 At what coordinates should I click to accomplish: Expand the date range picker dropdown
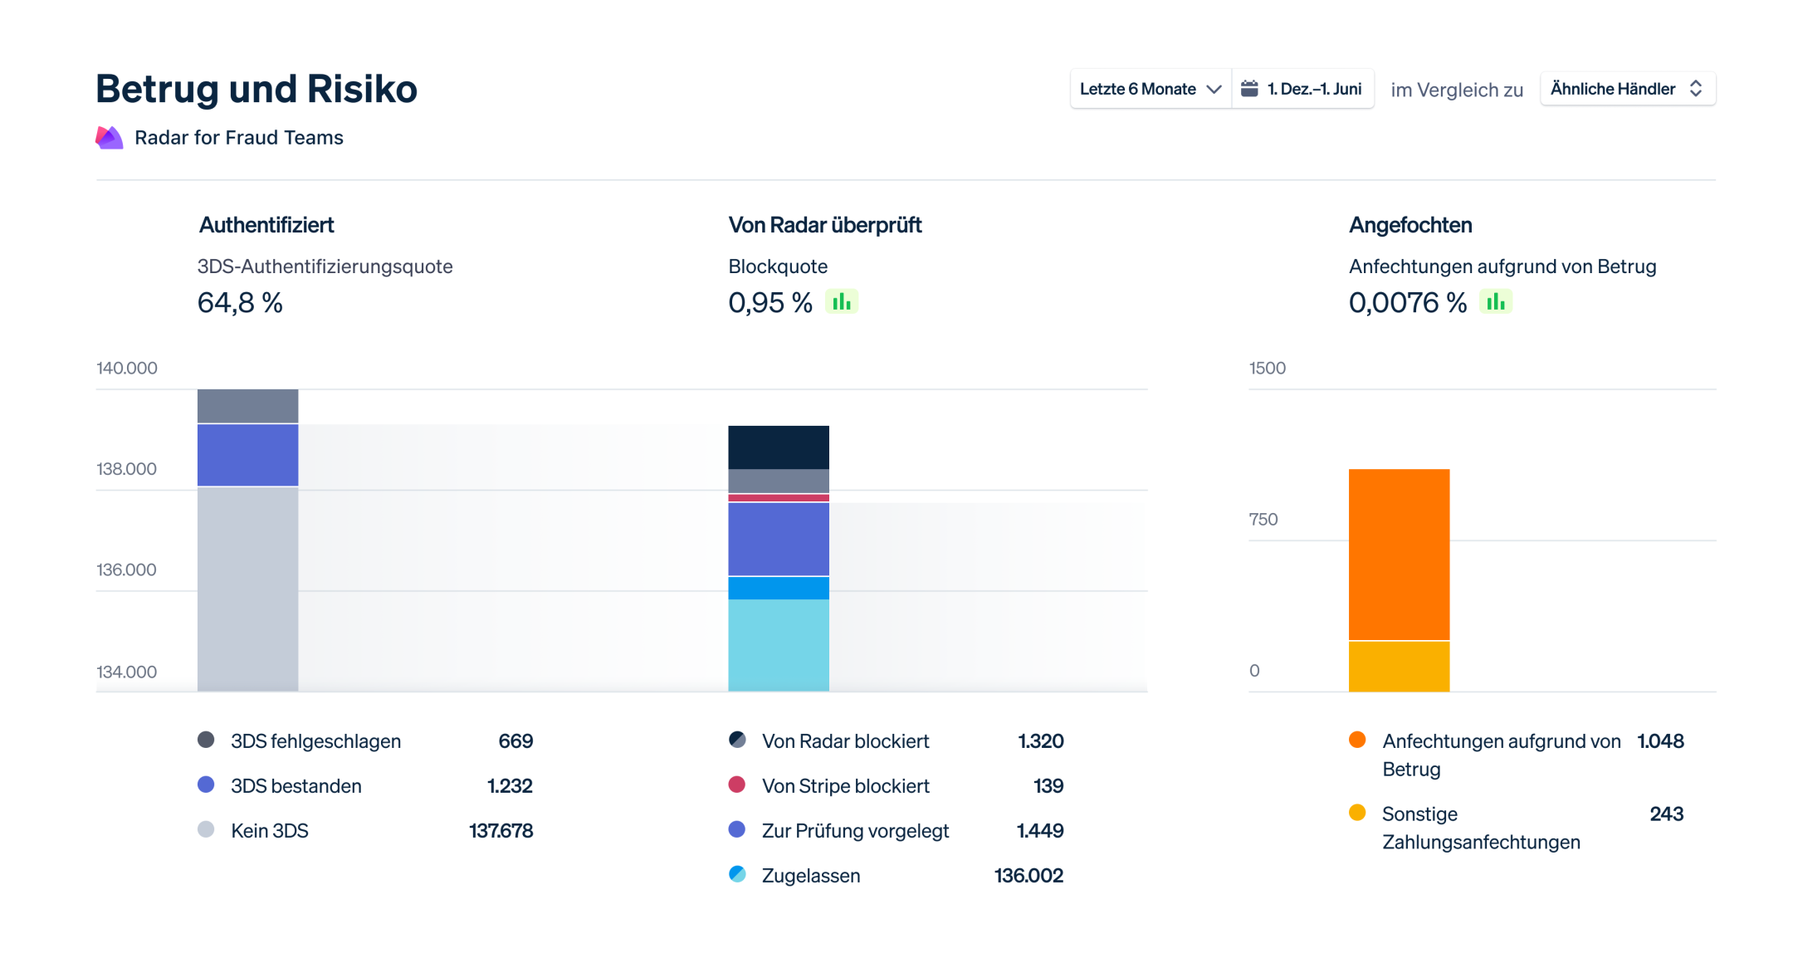click(1140, 90)
